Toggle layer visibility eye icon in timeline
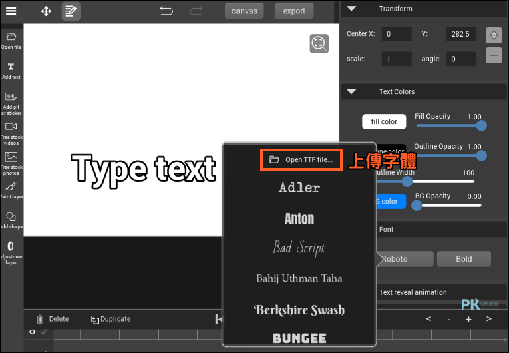Viewport: 509px width, 353px height. 32,332
